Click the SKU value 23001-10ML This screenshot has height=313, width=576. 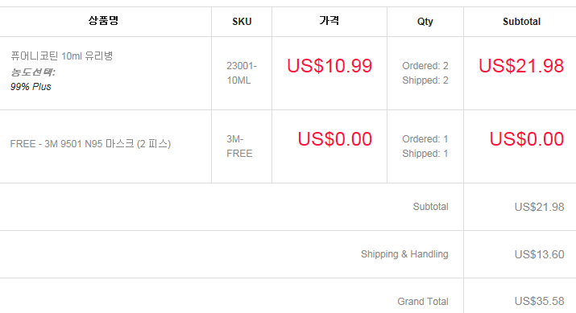[x=242, y=73]
